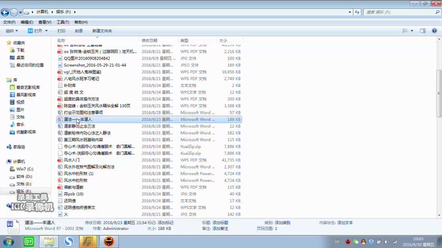Open drive 文档 (E:) in the navigation pane
This screenshot has width=442, height=248.
pos(24,184)
